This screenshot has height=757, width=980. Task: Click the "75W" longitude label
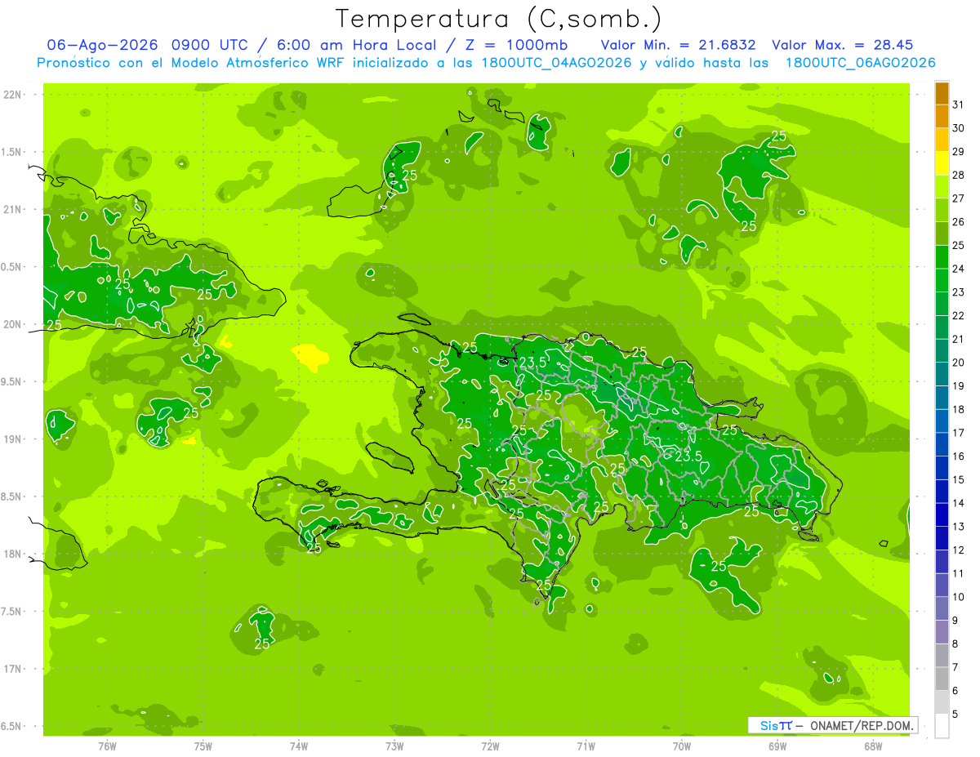click(x=203, y=746)
